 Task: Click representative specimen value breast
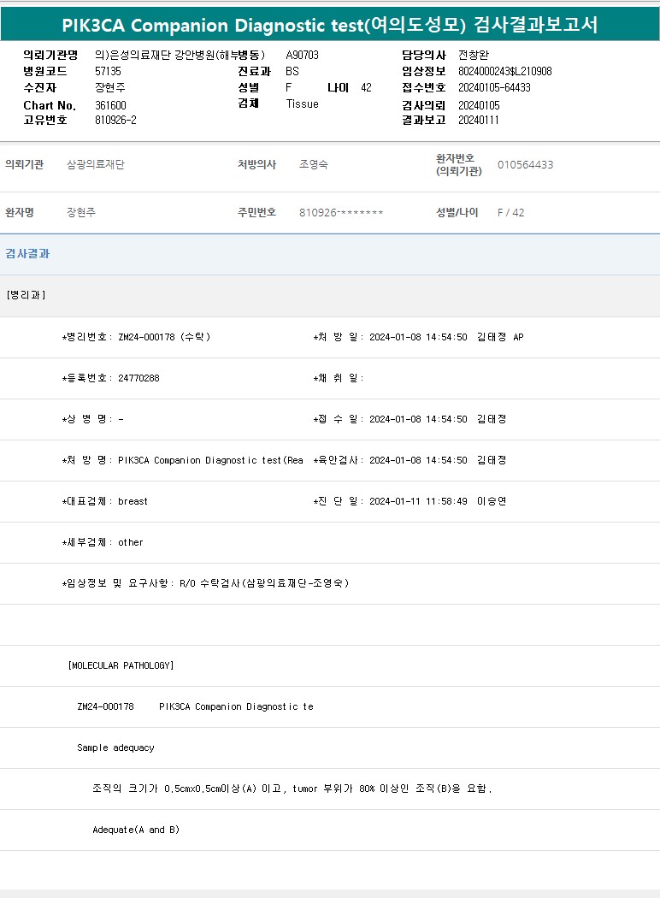tap(133, 501)
